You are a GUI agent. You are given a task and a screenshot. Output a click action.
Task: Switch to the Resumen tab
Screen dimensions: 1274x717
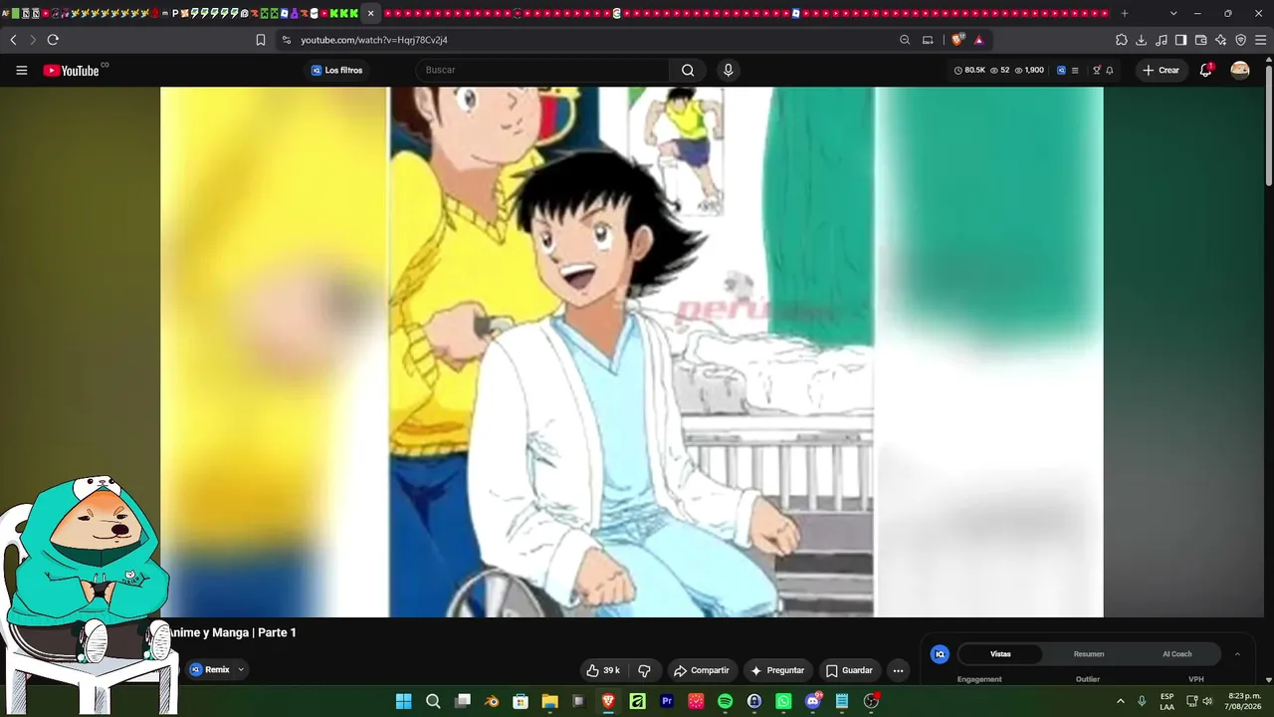pos(1089,654)
